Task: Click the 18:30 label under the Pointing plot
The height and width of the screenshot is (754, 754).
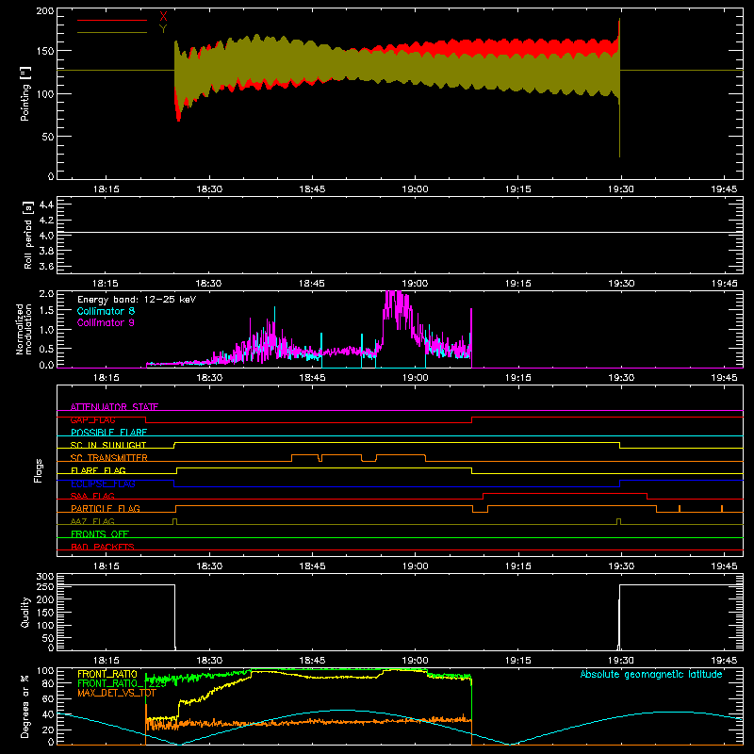Action: pos(209,189)
